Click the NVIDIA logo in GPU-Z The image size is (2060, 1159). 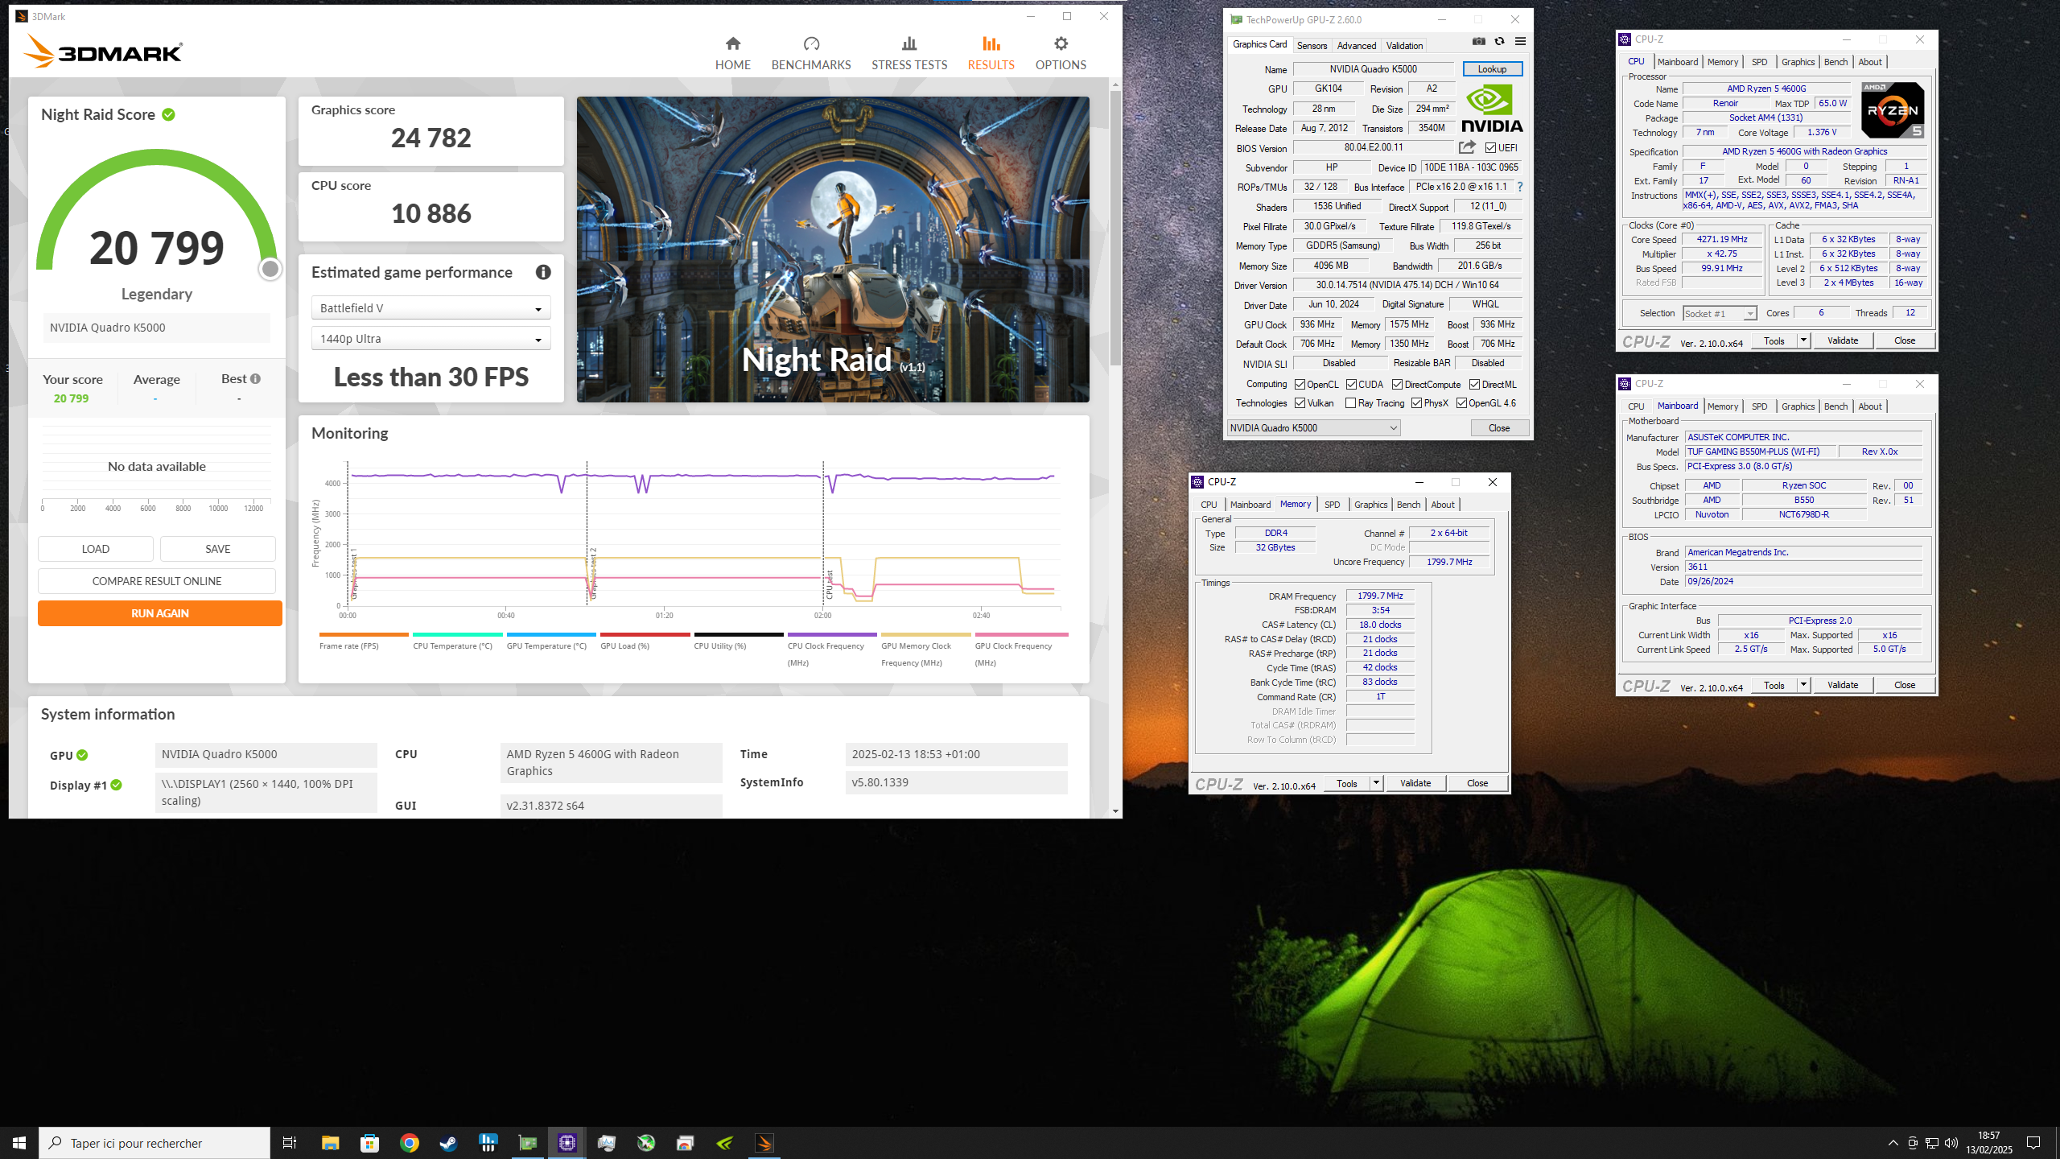tap(1492, 109)
